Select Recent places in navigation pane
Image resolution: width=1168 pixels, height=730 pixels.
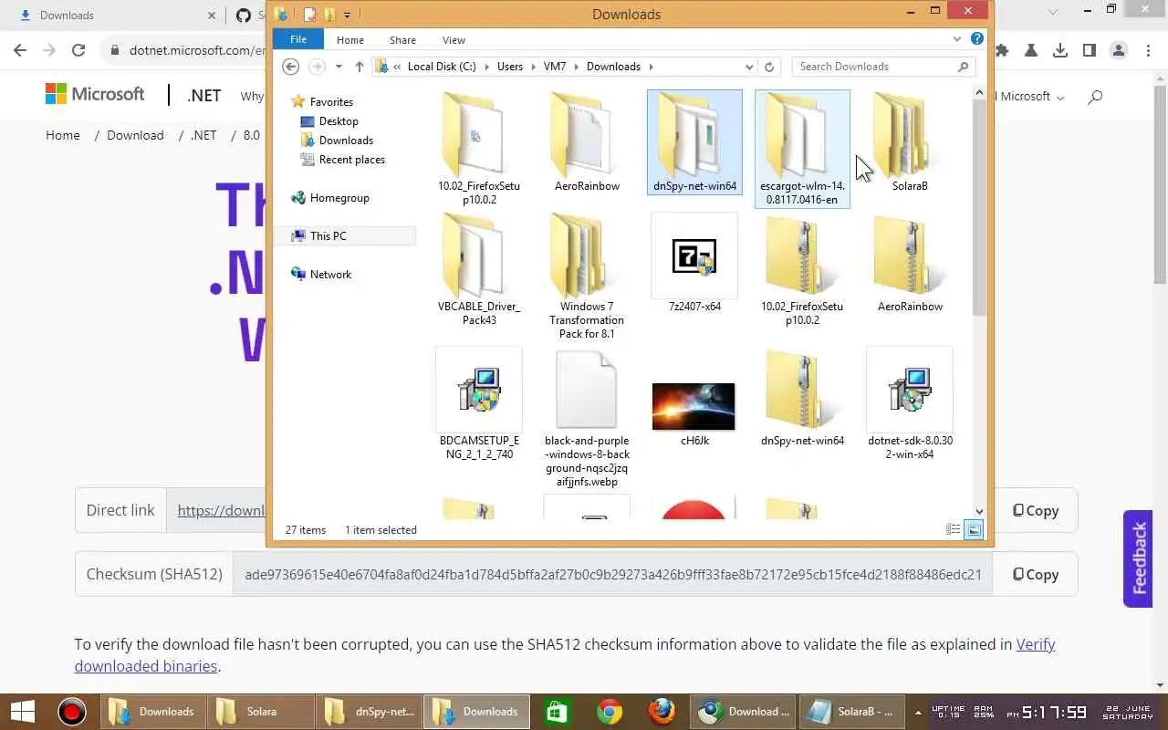point(351,160)
